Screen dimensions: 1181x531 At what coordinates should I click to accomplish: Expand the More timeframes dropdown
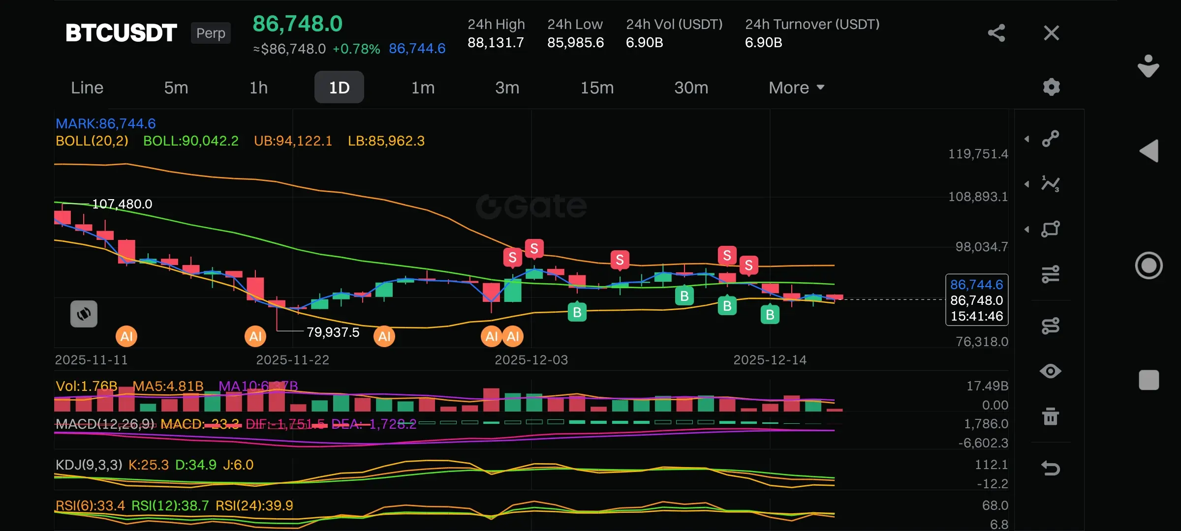tap(796, 88)
